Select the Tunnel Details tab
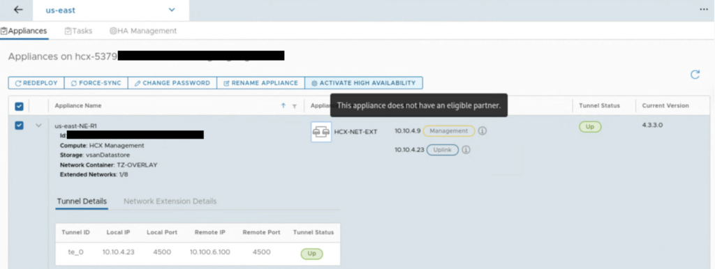 click(82, 201)
